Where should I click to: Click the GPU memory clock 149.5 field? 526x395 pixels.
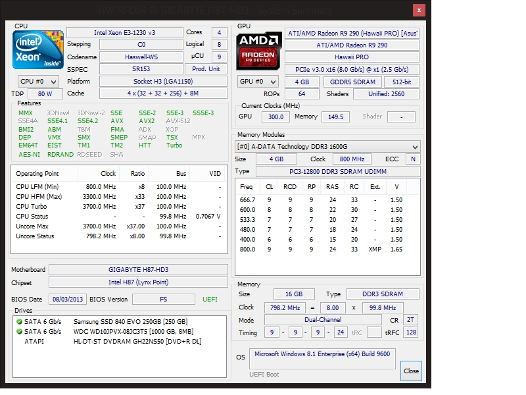point(335,117)
